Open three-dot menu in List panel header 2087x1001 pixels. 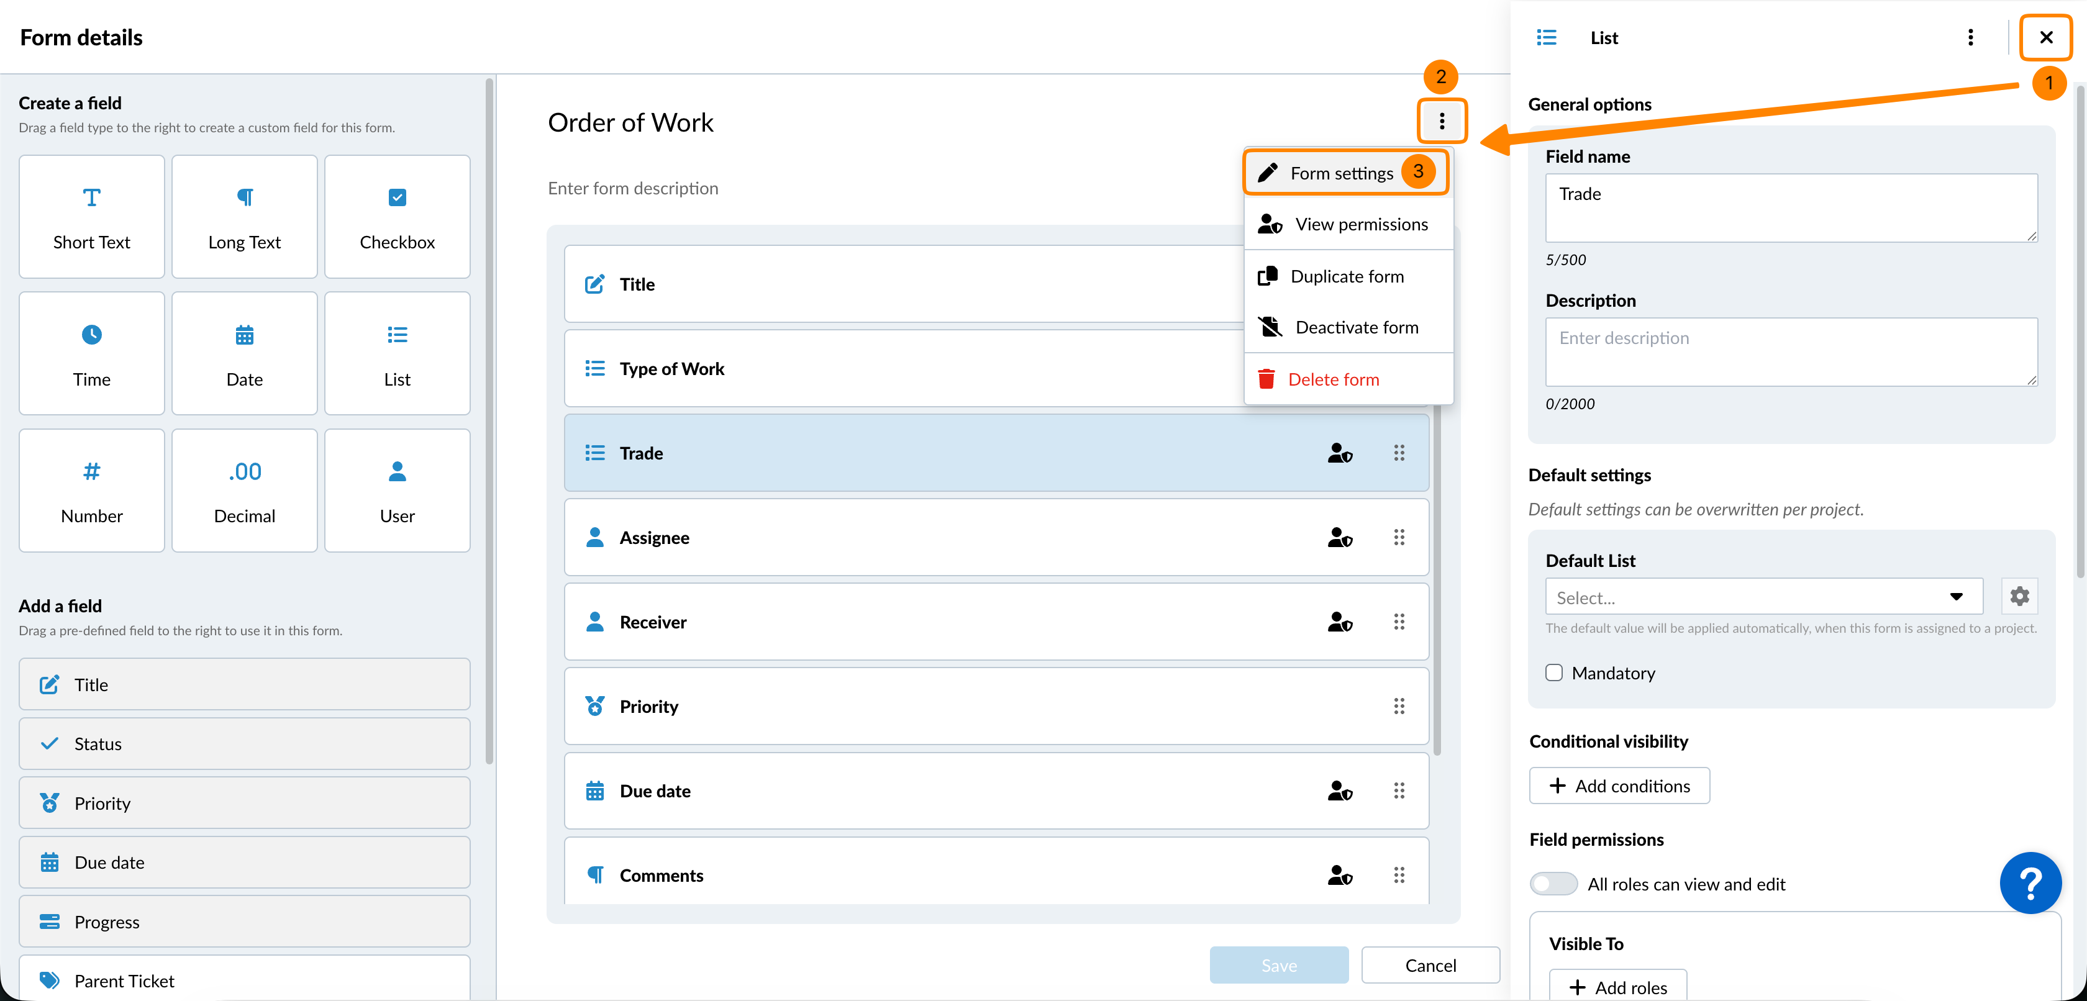pos(1970,38)
